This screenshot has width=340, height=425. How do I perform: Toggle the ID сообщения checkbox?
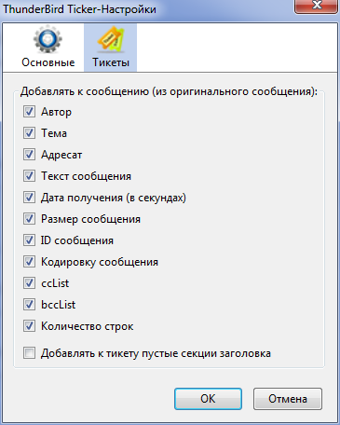pyautogui.click(x=29, y=240)
